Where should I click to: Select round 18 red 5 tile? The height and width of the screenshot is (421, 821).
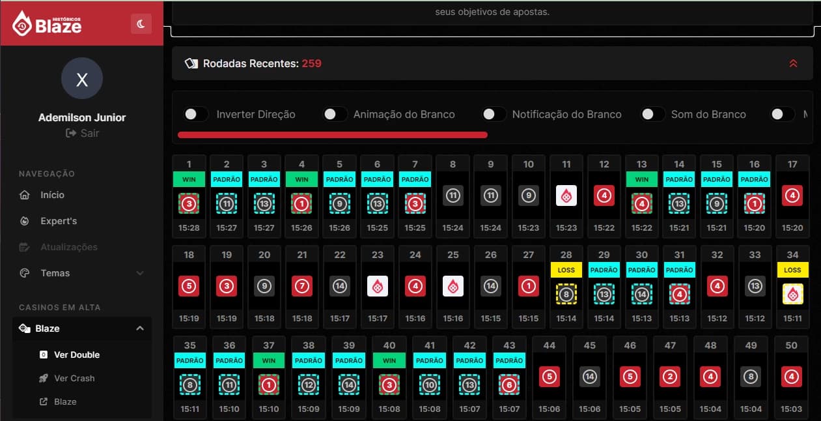click(189, 286)
